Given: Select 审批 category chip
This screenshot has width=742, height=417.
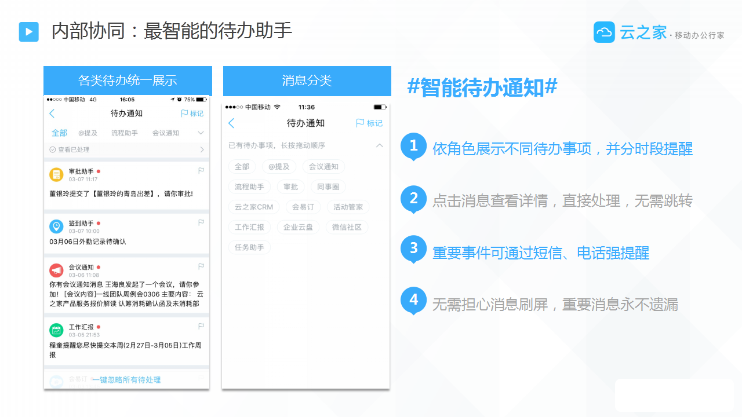Looking at the screenshot, I should click(290, 187).
